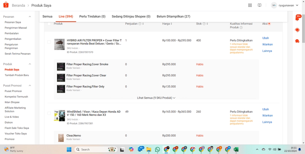
Task: Open the Seller Education book icon
Action: pyautogui.click(x=260, y=5)
